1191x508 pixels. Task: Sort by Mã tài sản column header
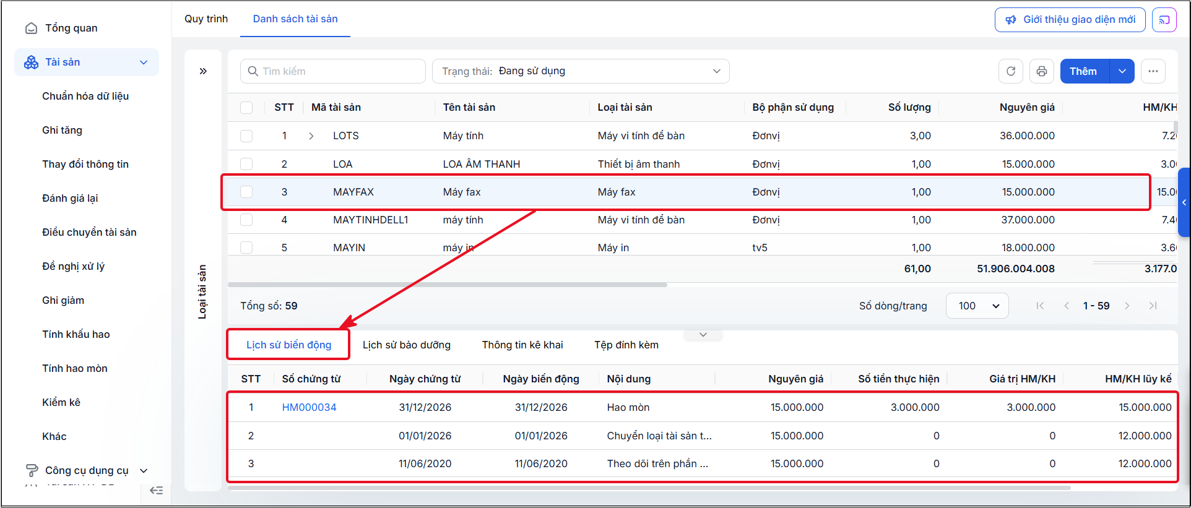pyautogui.click(x=336, y=108)
